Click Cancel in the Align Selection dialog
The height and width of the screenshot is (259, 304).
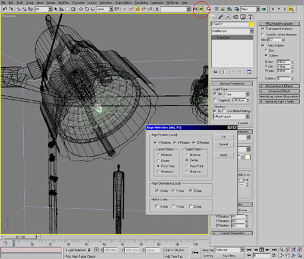[x=224, y=144]
